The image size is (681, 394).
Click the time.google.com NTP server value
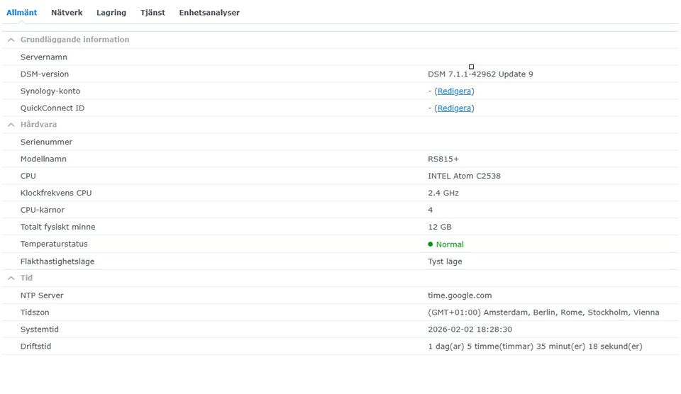click(x=460, y=295)
